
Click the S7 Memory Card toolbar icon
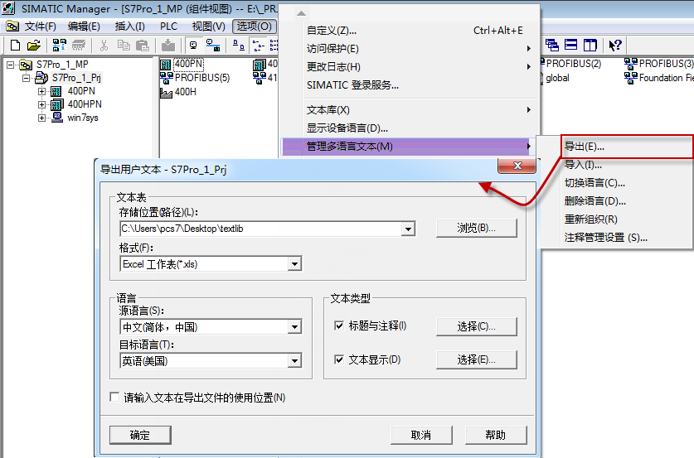tap(79, 45)
